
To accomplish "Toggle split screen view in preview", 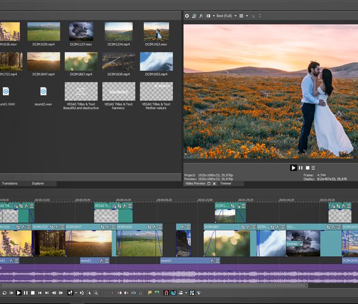I will pos(208,16).
